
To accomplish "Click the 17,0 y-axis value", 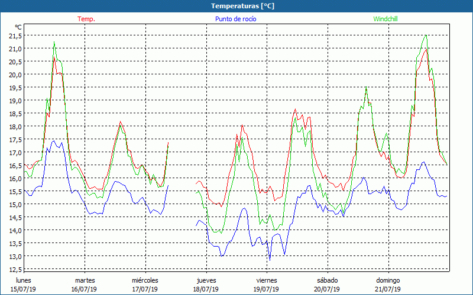I will click(x=16, y=153).
